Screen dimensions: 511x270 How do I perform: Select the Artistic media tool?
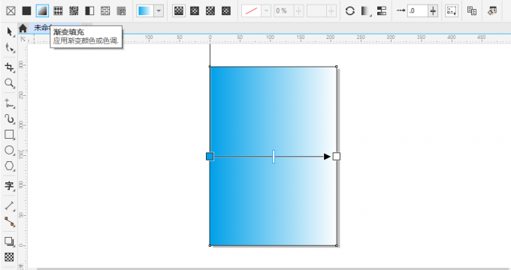(10, 118)
